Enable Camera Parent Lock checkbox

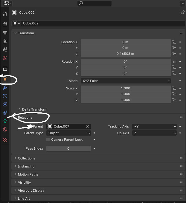(48, 140)
